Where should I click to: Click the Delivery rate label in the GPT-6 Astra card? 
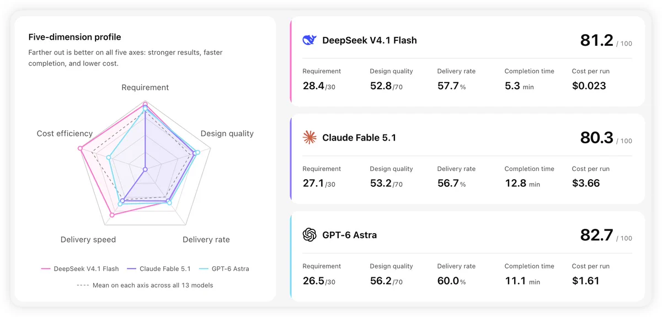[456, 266]
